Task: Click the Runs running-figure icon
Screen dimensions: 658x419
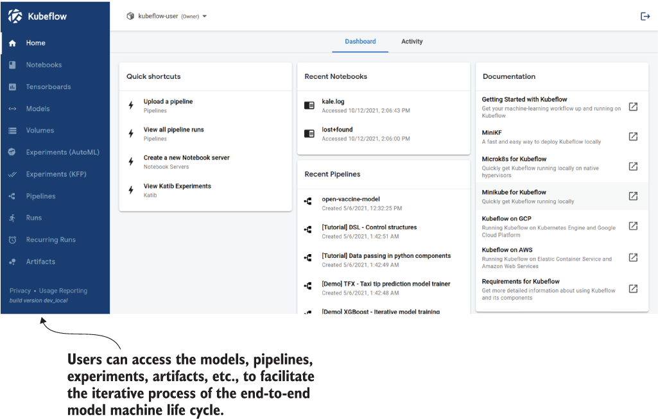Action: point(12,218)
